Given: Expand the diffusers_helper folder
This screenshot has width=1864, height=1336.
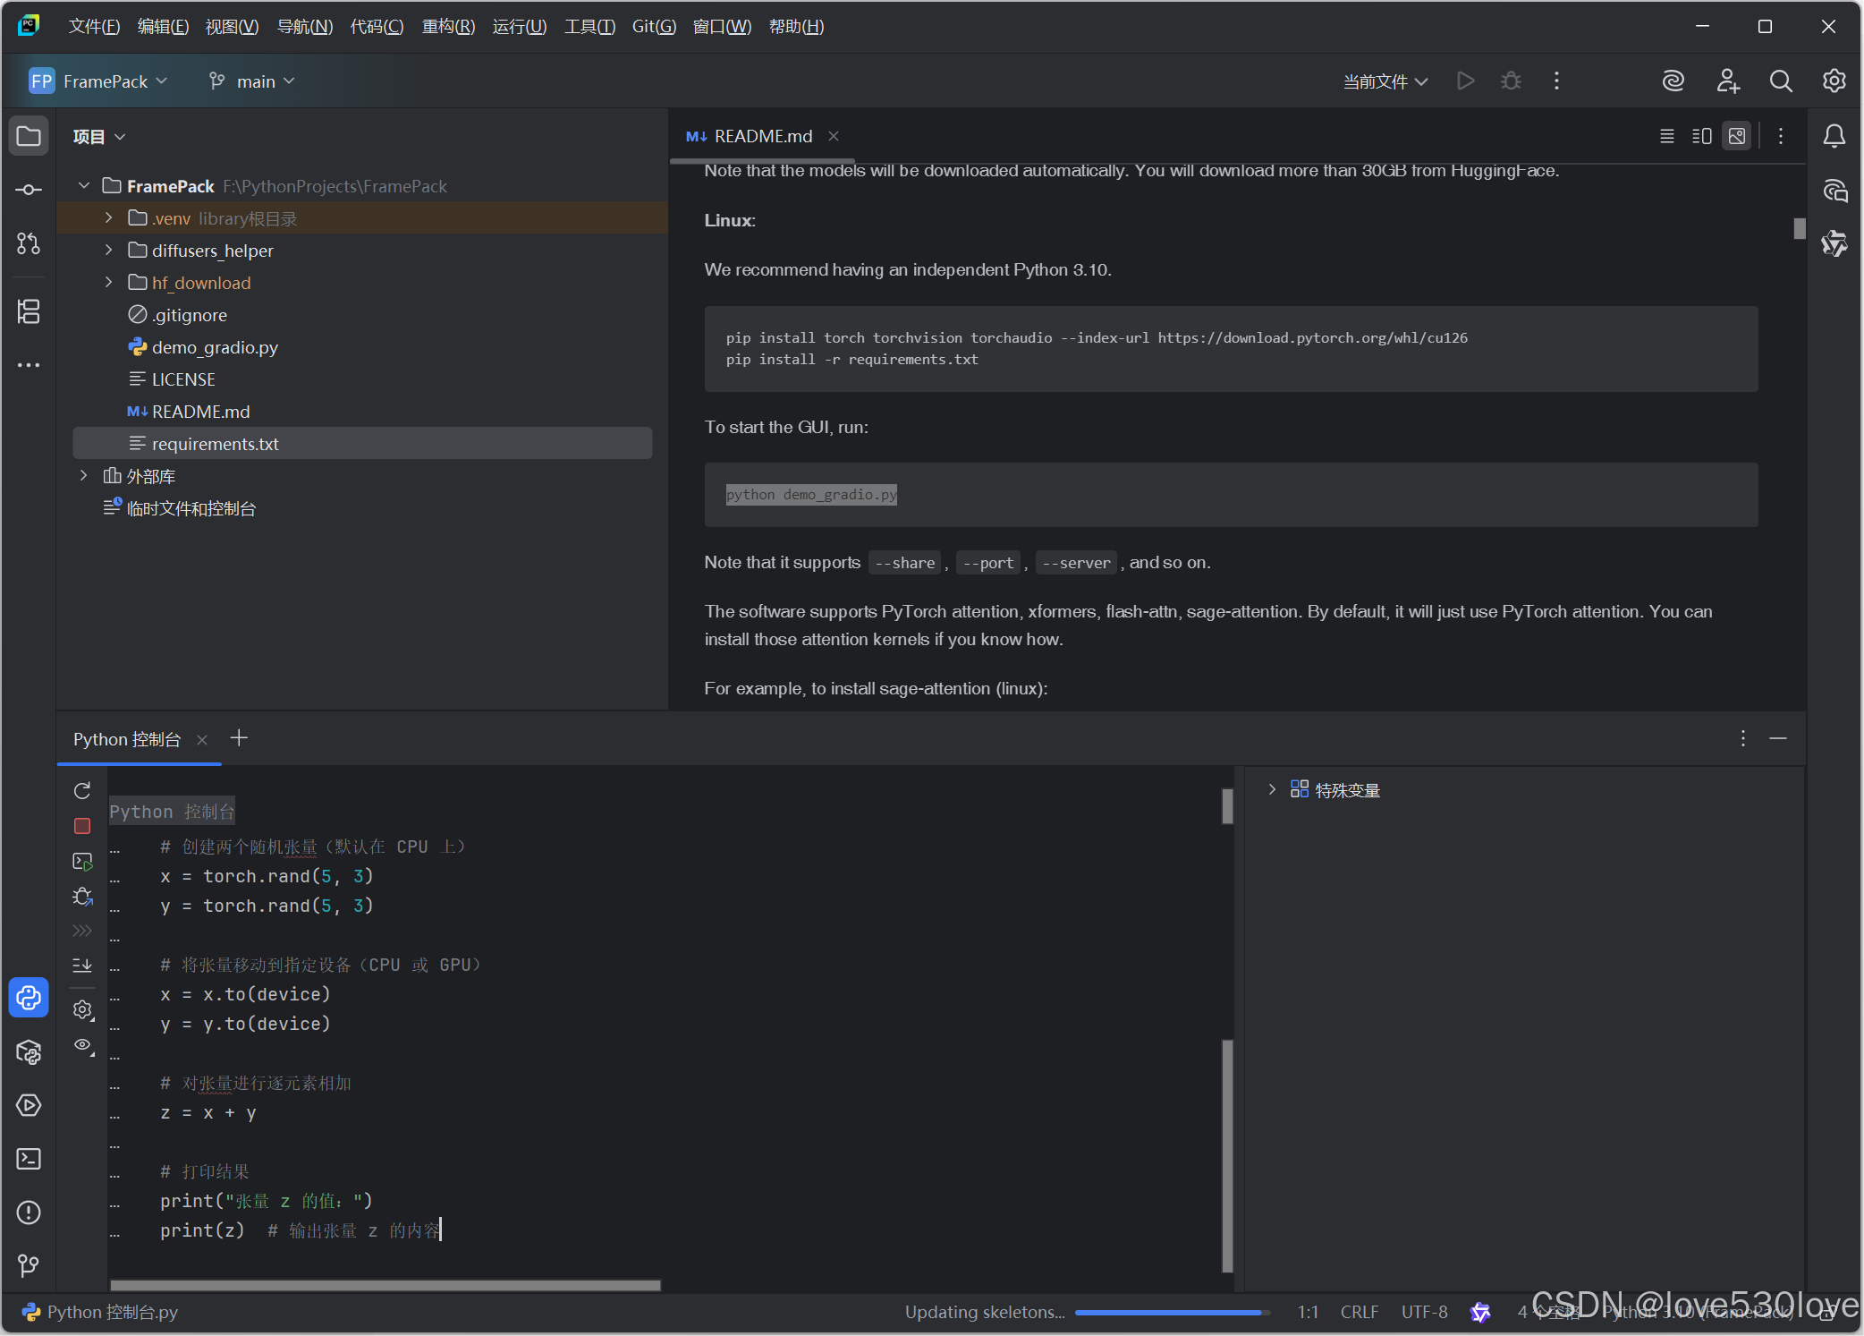Looking at the screenshot, I should point(109,251).
